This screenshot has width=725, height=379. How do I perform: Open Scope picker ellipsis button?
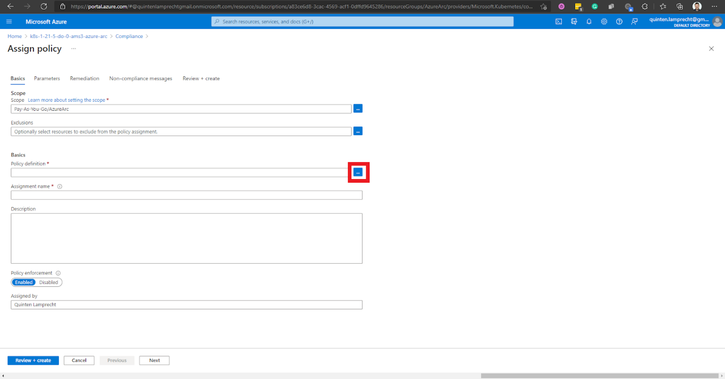pyautogui.click(x=358, y=108)
